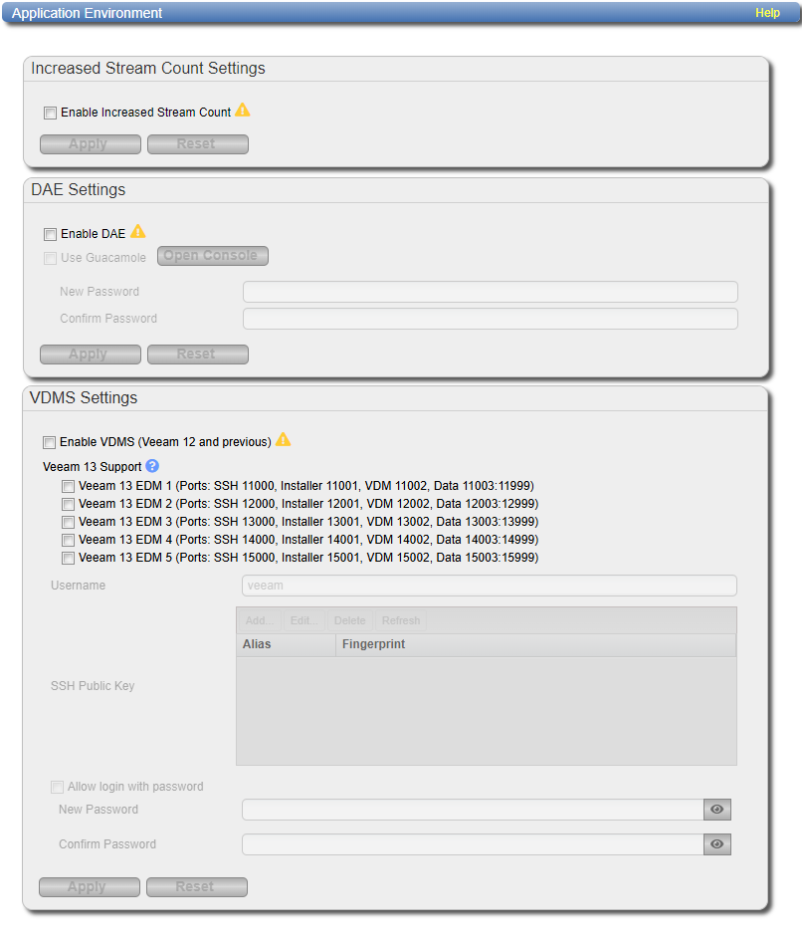Select the Veeam 13 EDM 1 checkbox
This screenshot has height=948, width=802.
[68, 486]
